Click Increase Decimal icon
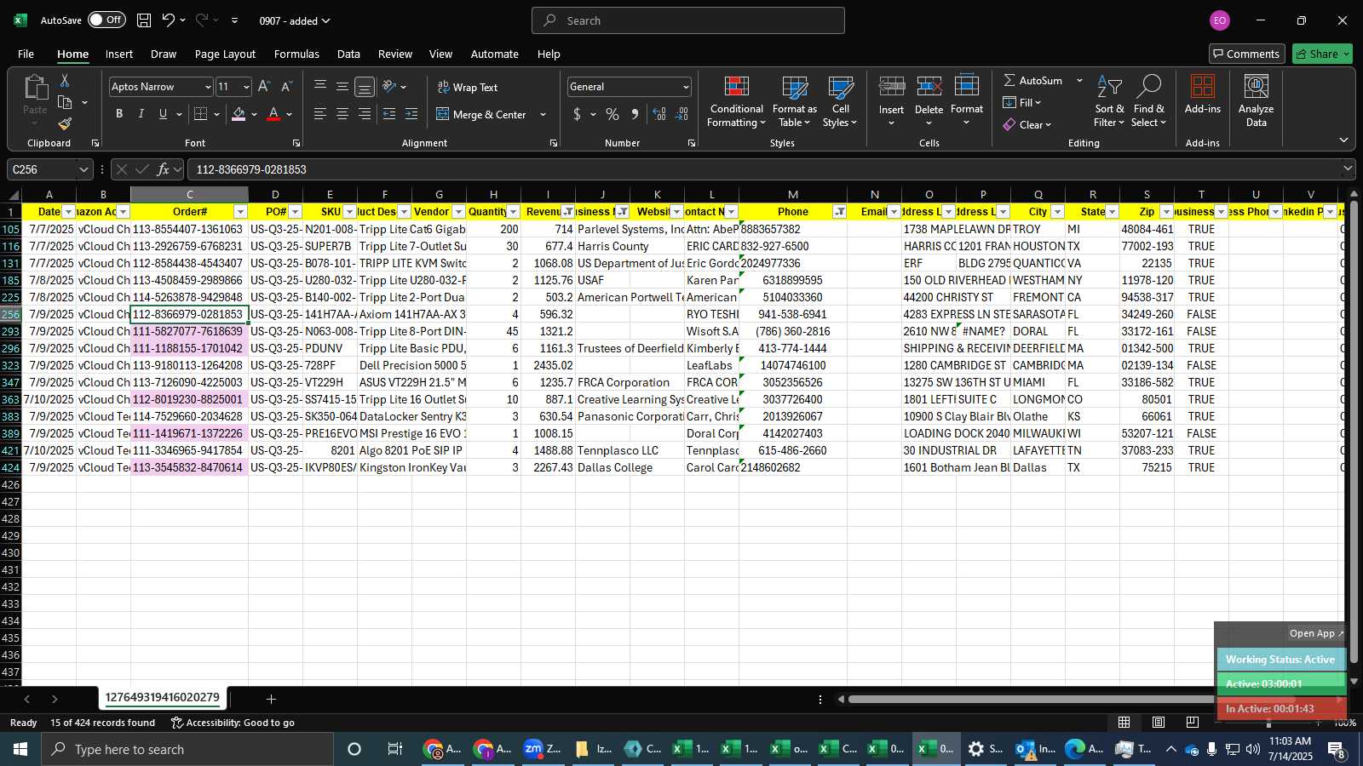The height and width of the screenshot is (766, 1363). (x=659, y=114)
